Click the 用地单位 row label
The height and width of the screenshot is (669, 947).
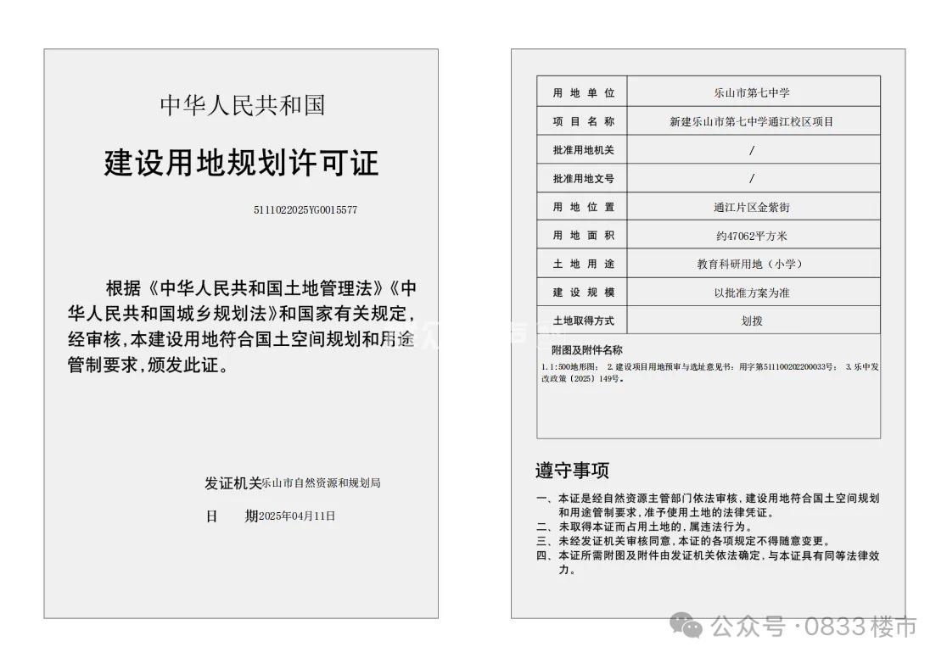coord(583,92)
